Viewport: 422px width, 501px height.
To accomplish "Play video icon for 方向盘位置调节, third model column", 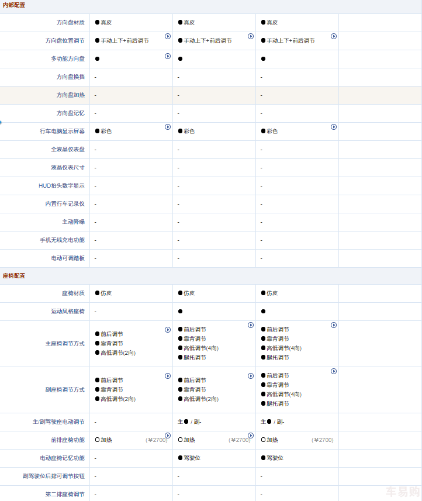I will pyautogui.click(x=334, y=36).
